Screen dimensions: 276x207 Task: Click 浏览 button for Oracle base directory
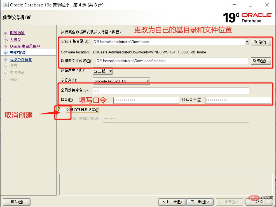tap(261, 42)
